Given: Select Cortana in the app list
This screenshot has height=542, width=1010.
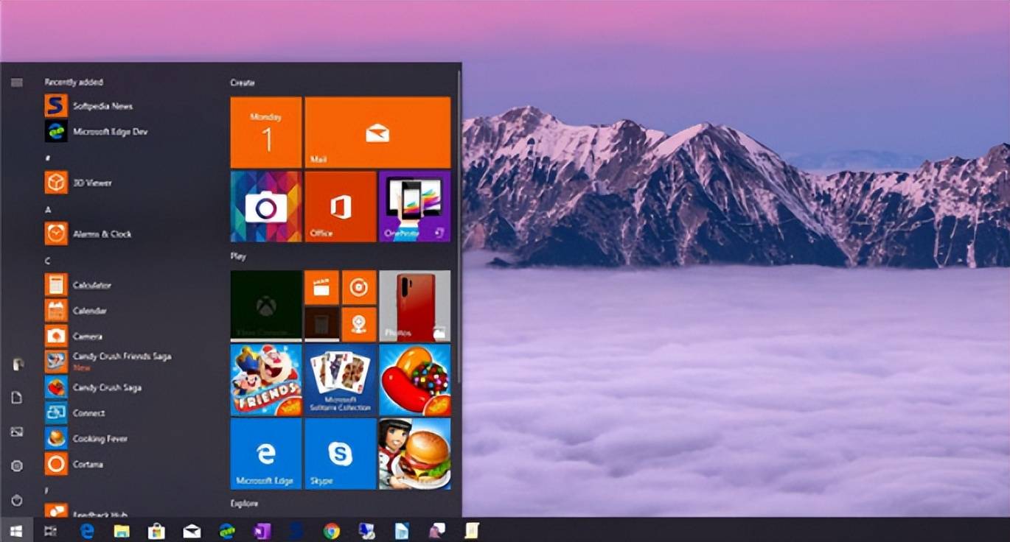Looking at the screenshot, I should click(87, 464).
